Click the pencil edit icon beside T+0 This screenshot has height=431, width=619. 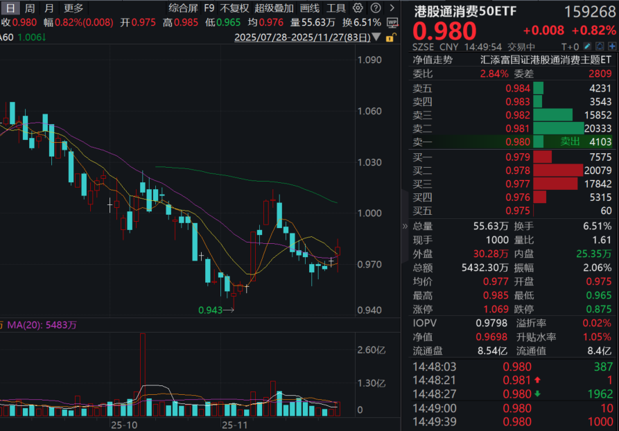pyautogui.click(x=586, y=46)
